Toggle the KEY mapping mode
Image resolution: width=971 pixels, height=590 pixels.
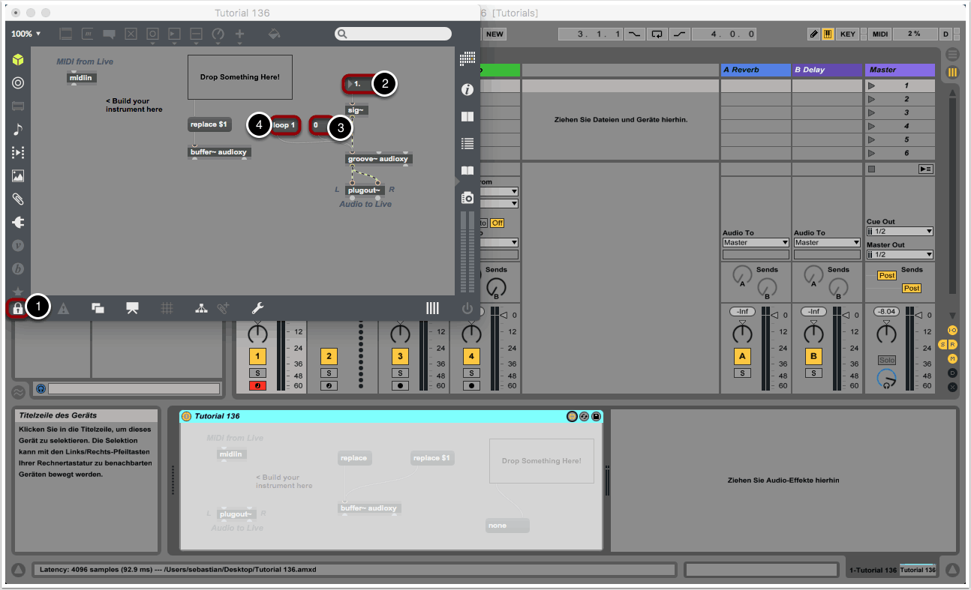(847, 34)
